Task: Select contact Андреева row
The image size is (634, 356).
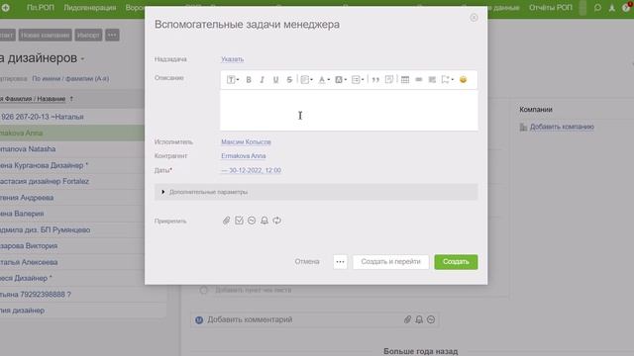Action: coord(72,198)
